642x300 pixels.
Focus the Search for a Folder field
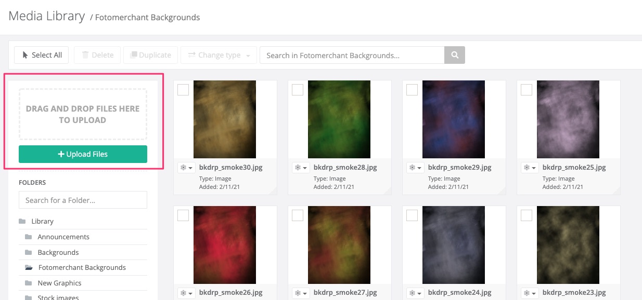(83, 200)
